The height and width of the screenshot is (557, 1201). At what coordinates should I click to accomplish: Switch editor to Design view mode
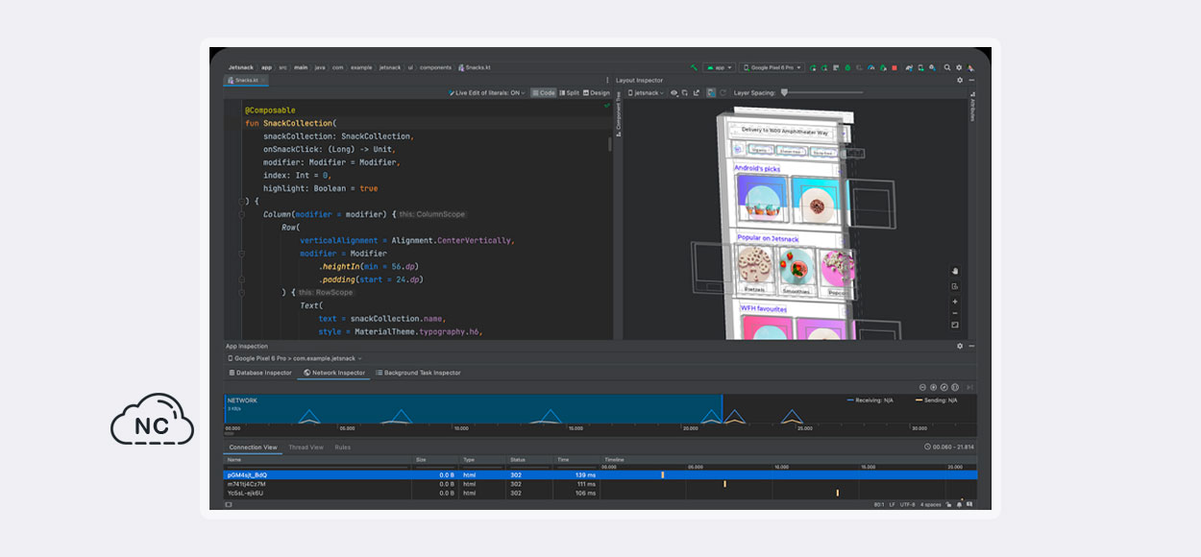click(597, 93)
